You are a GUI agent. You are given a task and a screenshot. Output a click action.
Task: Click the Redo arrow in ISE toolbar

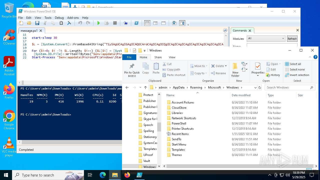pyautogui.click(x=88, y=23)
